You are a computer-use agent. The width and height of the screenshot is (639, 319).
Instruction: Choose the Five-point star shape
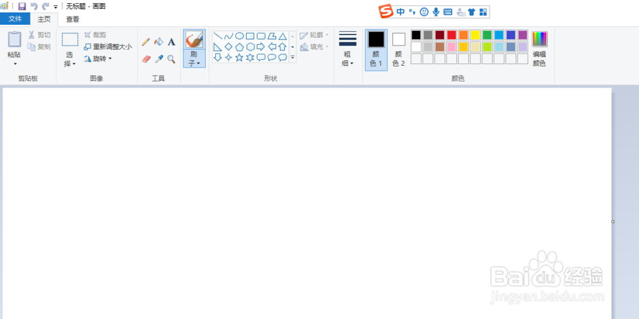click(x=239, y=57)
